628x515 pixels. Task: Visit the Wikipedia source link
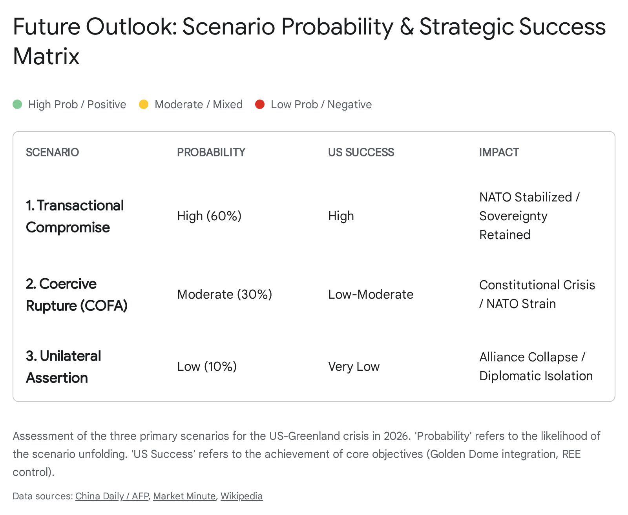(x=241, y=496)
